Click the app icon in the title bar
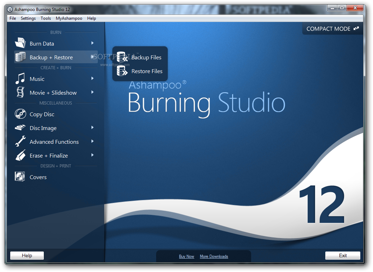Image resolution: width=373 pixels, height=272 pixels. (x=10, y=10)
